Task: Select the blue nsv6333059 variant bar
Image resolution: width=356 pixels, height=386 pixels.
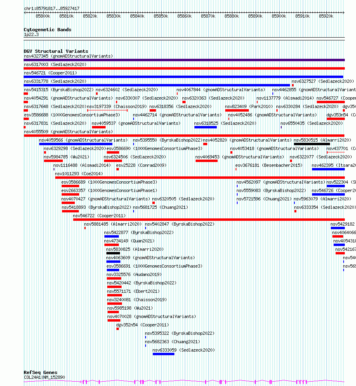Action: pyautogui.click(x=164, y=354)
